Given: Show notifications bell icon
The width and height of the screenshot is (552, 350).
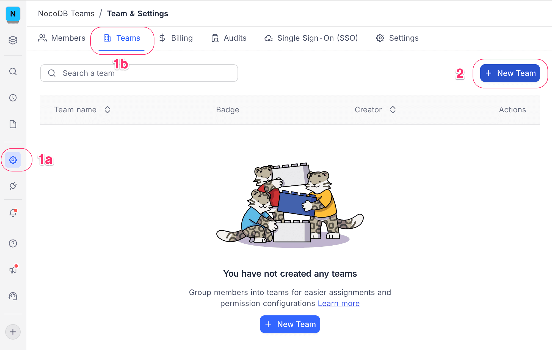Looking at the screenshot, I should pyautogui.click(x=13, y=213).
